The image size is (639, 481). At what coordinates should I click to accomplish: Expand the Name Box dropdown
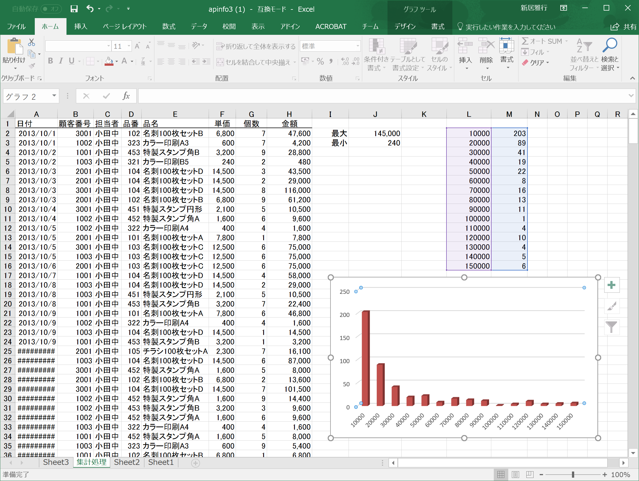pos(54,96)
